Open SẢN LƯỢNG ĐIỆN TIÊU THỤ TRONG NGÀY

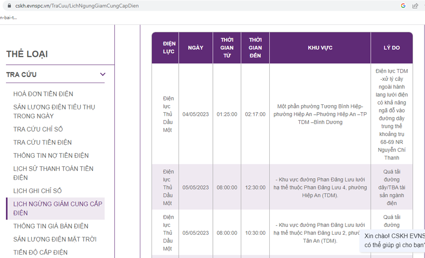coord(54,111)
